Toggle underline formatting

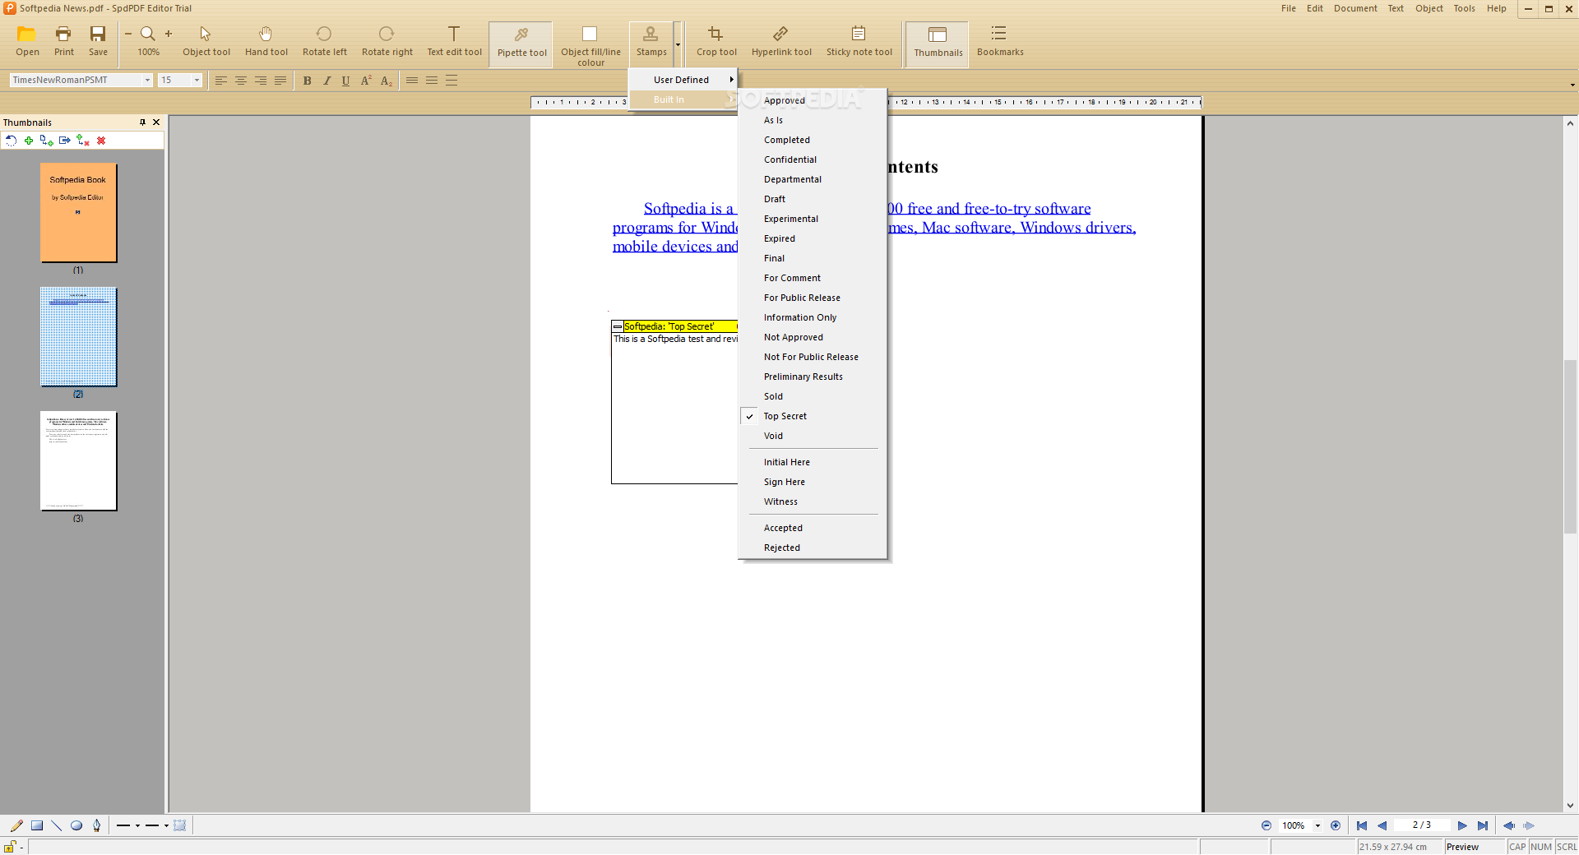345,81
